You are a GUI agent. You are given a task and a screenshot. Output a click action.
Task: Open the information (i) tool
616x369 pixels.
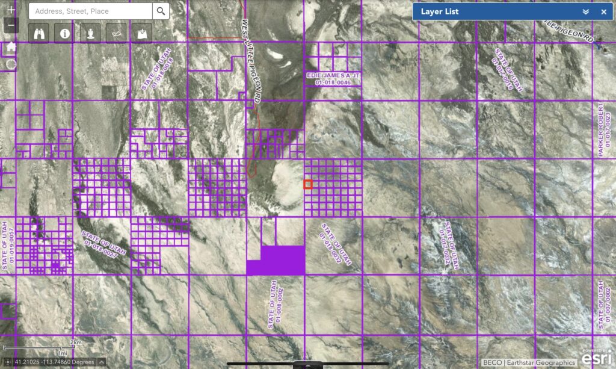point(65,33)
